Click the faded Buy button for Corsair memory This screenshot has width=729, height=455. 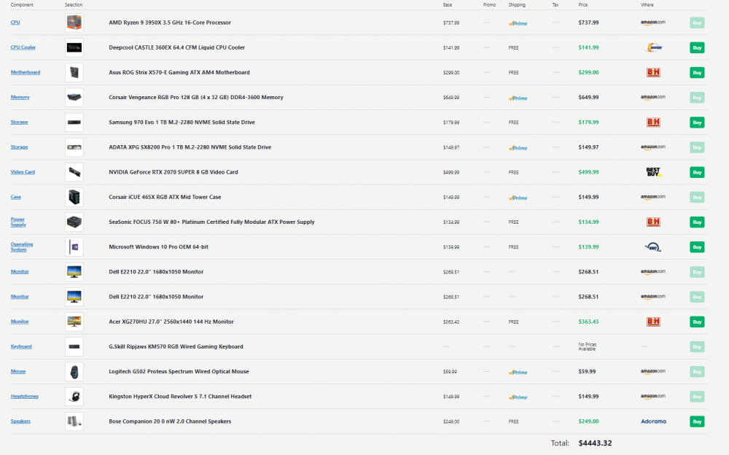697,97
